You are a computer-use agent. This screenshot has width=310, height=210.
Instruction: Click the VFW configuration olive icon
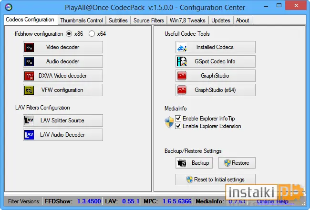click(29, 90)
